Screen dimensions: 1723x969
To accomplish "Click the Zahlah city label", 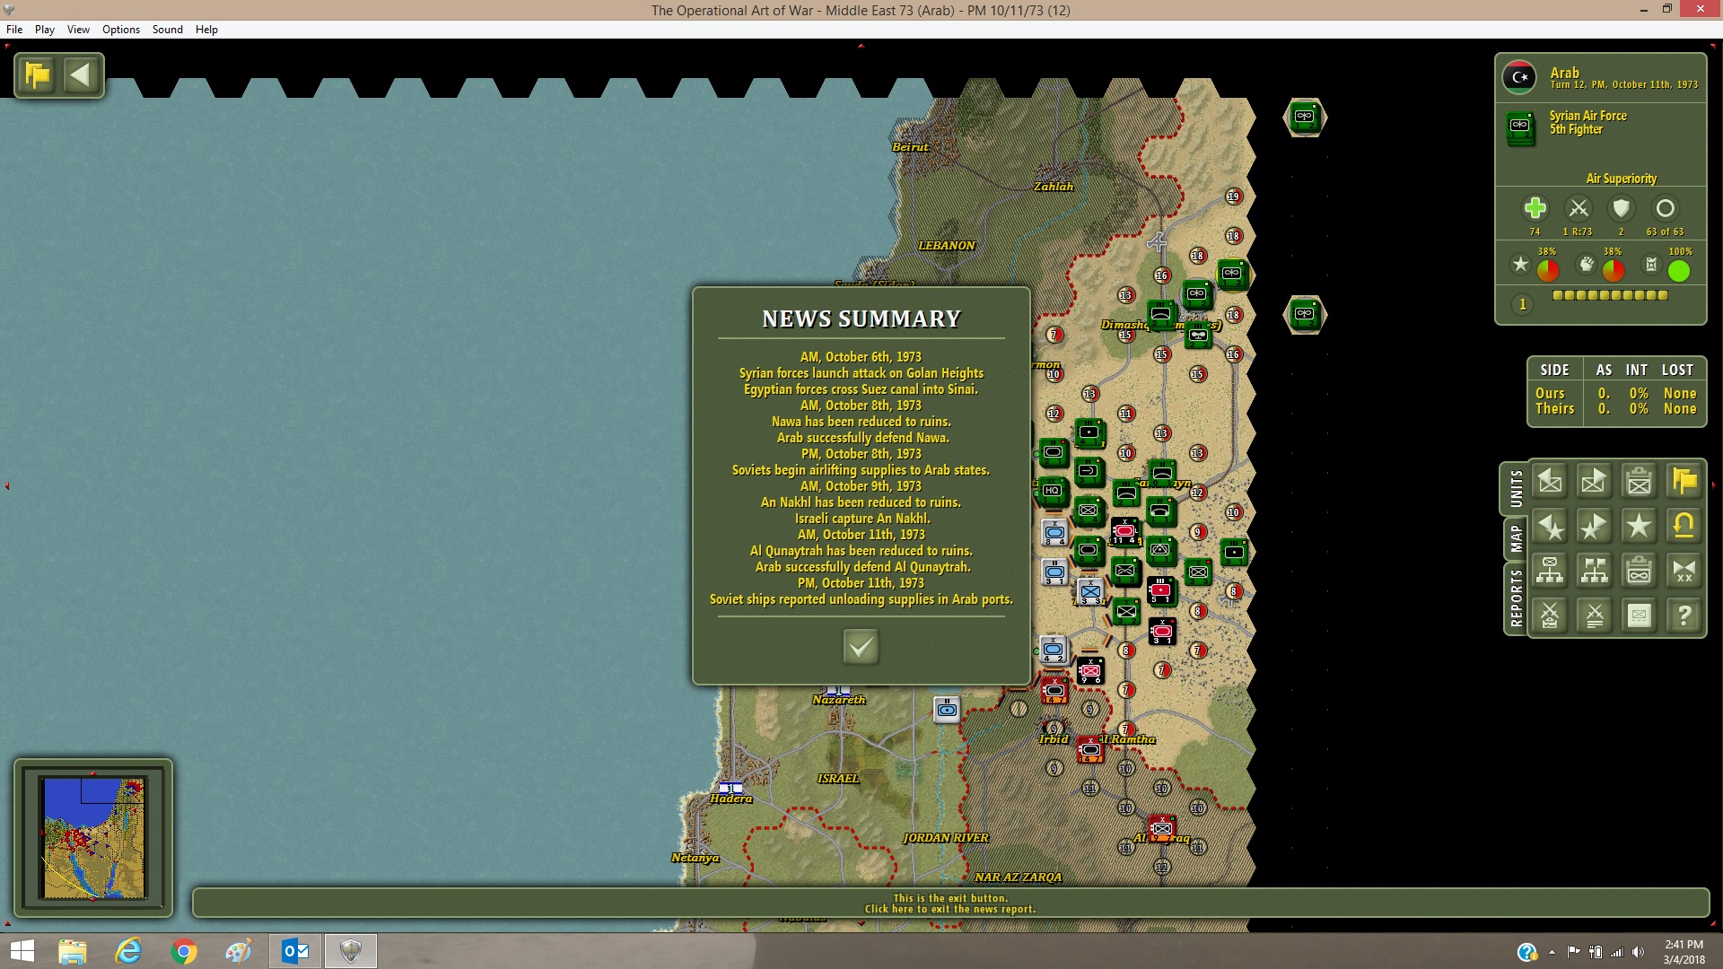I will pyautogui.click(x=1054, y=187).
